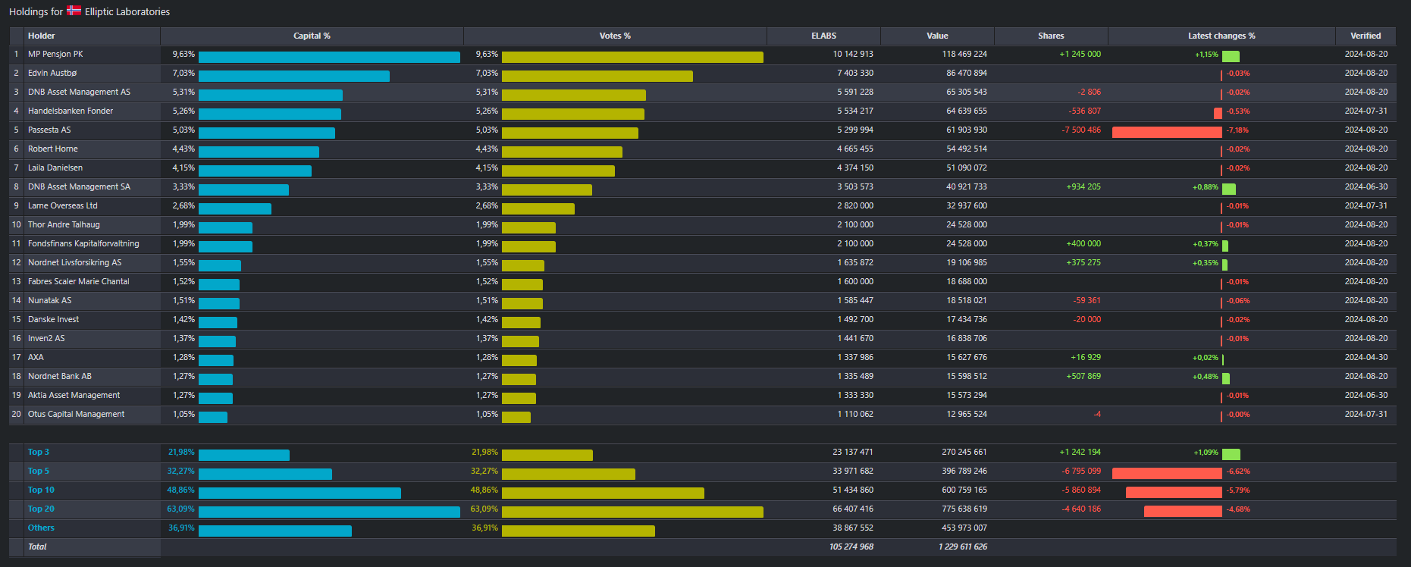Select Fondsfinans Kapitalforvaltning holder name
The height and width of the screenshot is (567, 1411).
click(83, 244)
